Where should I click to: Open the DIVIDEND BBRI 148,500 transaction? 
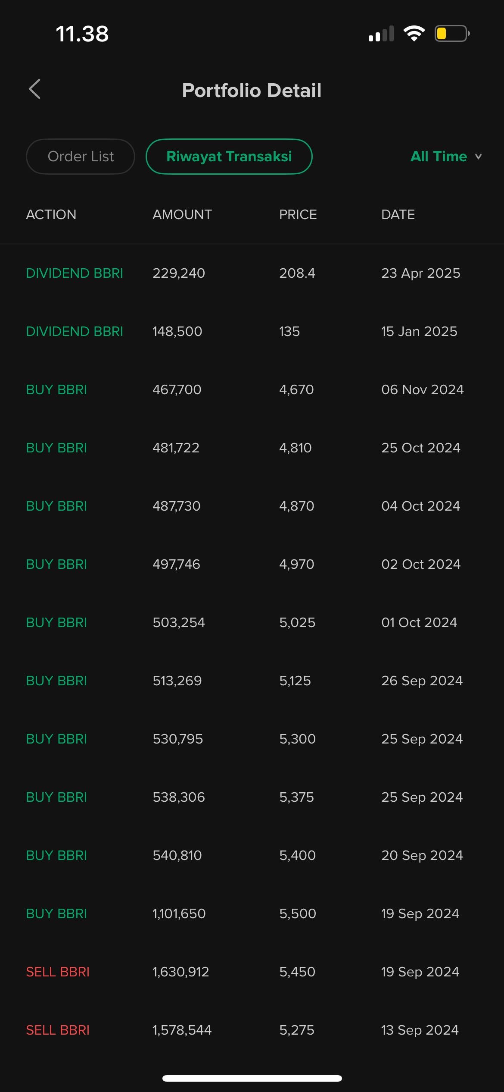coord(252,331)
